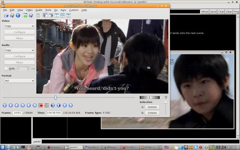The image size is (240, 150).
Task: Open the Tools menu
Action: [48, 10]
